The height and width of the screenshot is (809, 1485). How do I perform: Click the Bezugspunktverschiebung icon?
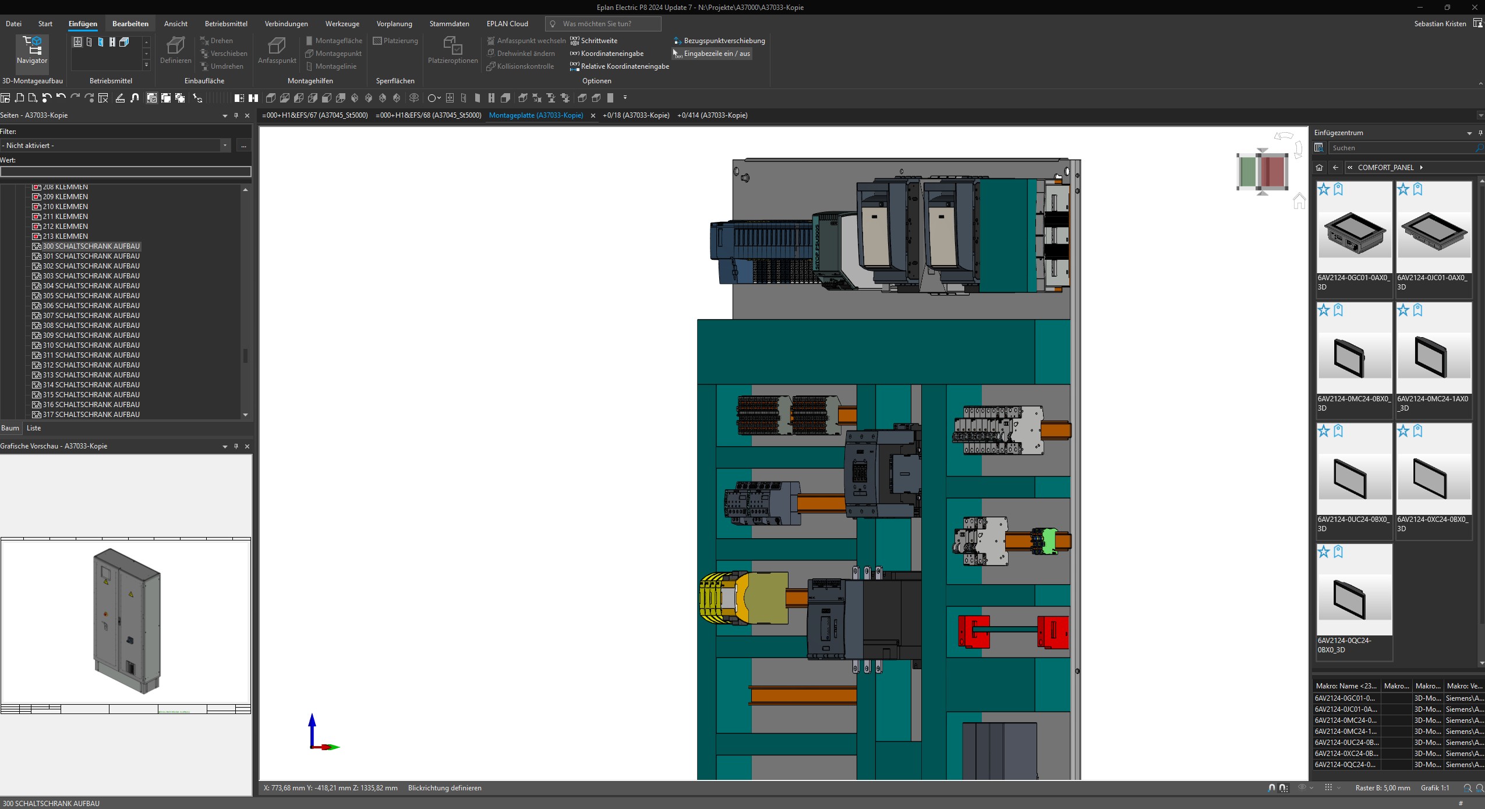pyautogui.click(x=677, y=41)
